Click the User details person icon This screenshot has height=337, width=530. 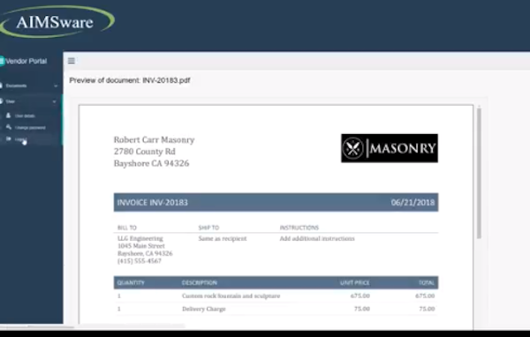[9, 116]
